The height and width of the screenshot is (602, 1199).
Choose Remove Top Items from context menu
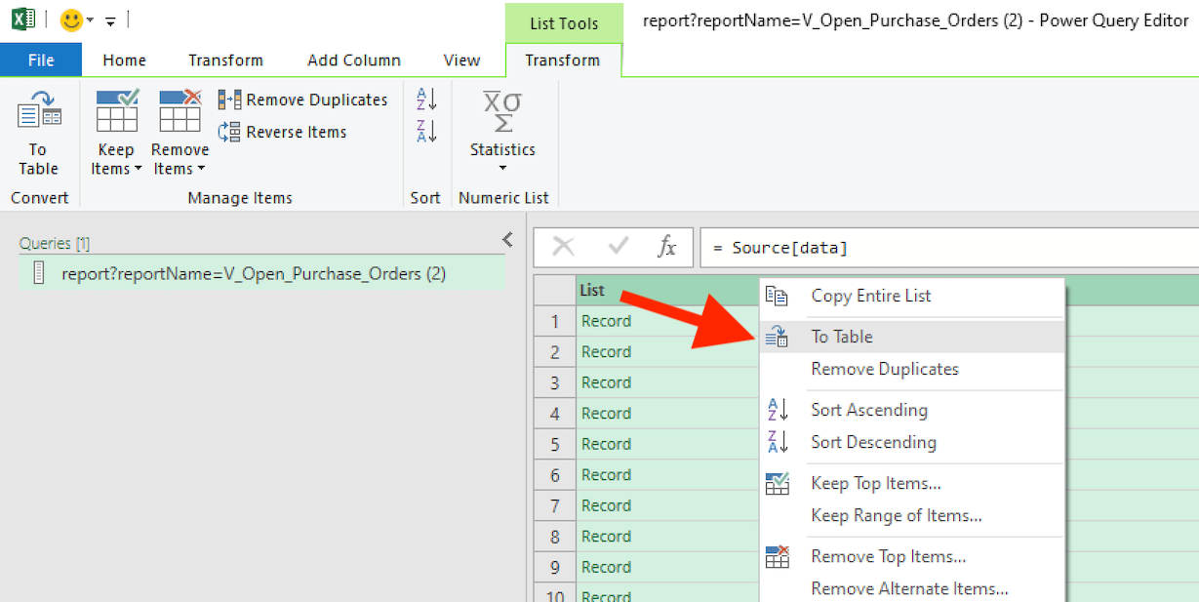tap(889, 556)
